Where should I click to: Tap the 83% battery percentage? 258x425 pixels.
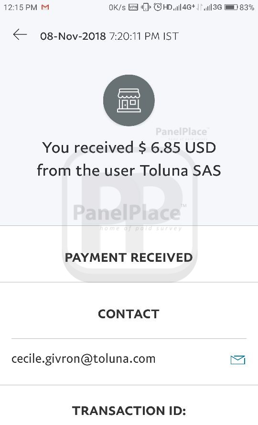(x=247, y=7)
